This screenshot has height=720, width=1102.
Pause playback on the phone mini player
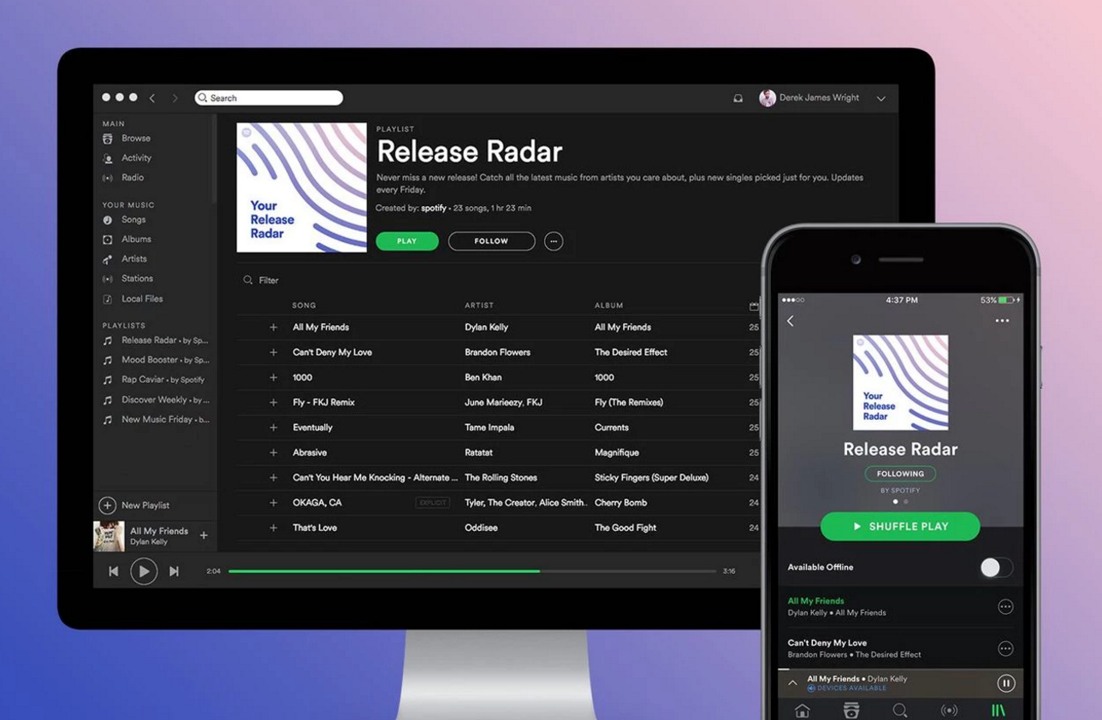click(x=1006, y=682)
